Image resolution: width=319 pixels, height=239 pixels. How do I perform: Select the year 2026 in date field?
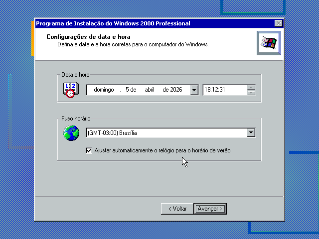click(176, 90)
